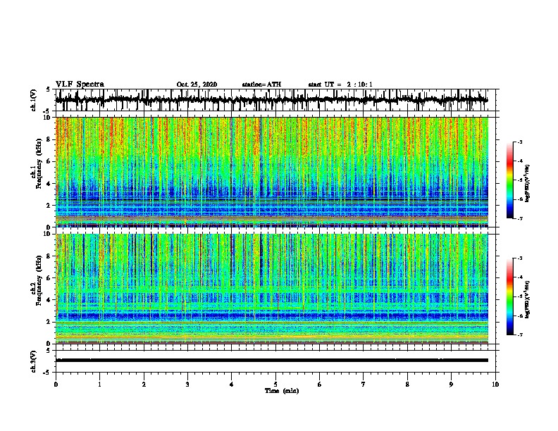Click the "ch.3(V)" axis label

(x=34, y=362)
